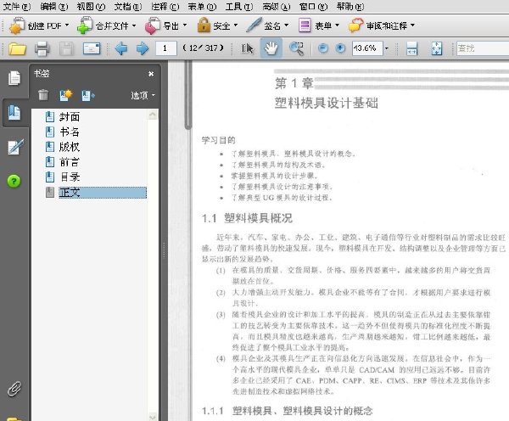
Task: Click the 查找 search field
Action: click(483, 48)
